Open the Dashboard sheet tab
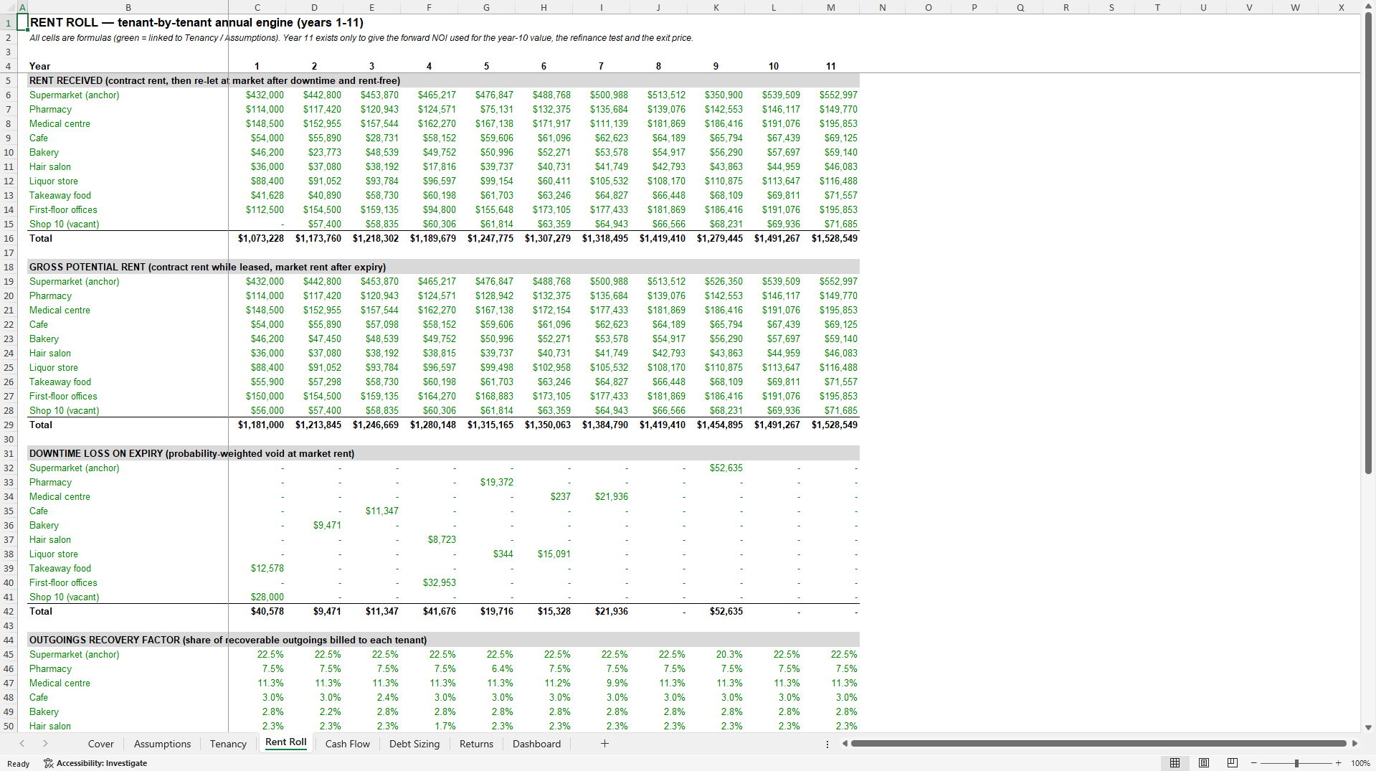 point(536,744)
